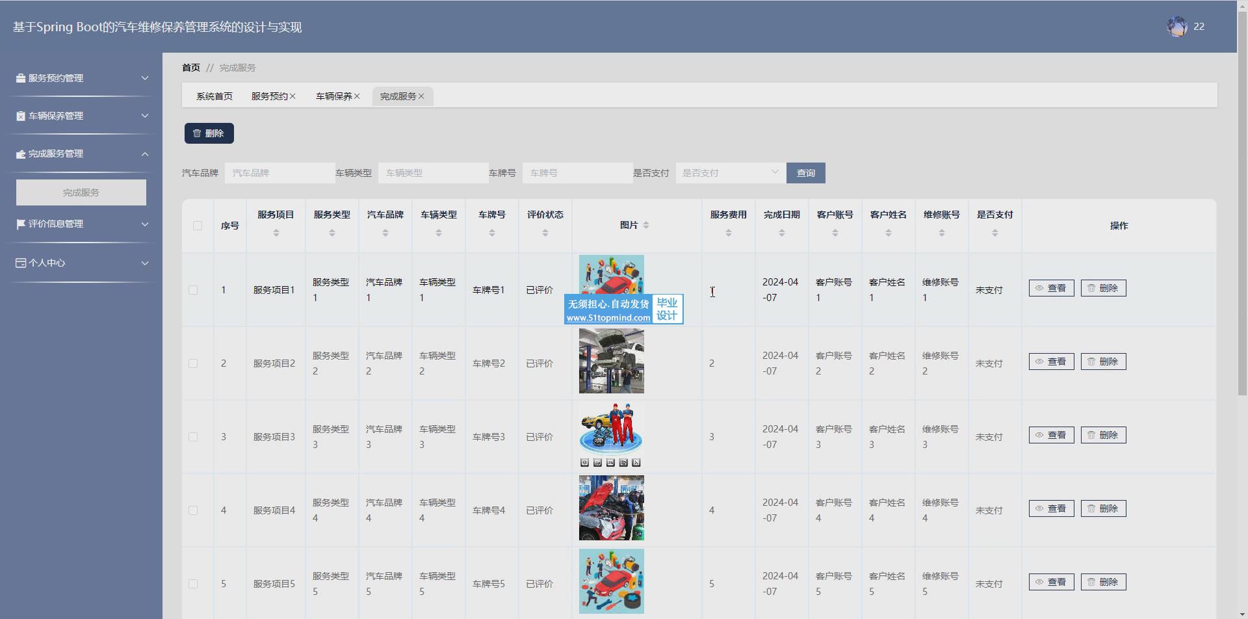Open the engine repair image in row 4

tap(612, 508)
